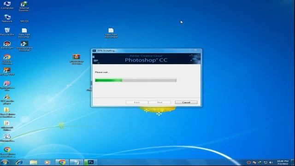Screen dimensions: 295x166
Task: Click the network status tray icon
Action: 265,162
